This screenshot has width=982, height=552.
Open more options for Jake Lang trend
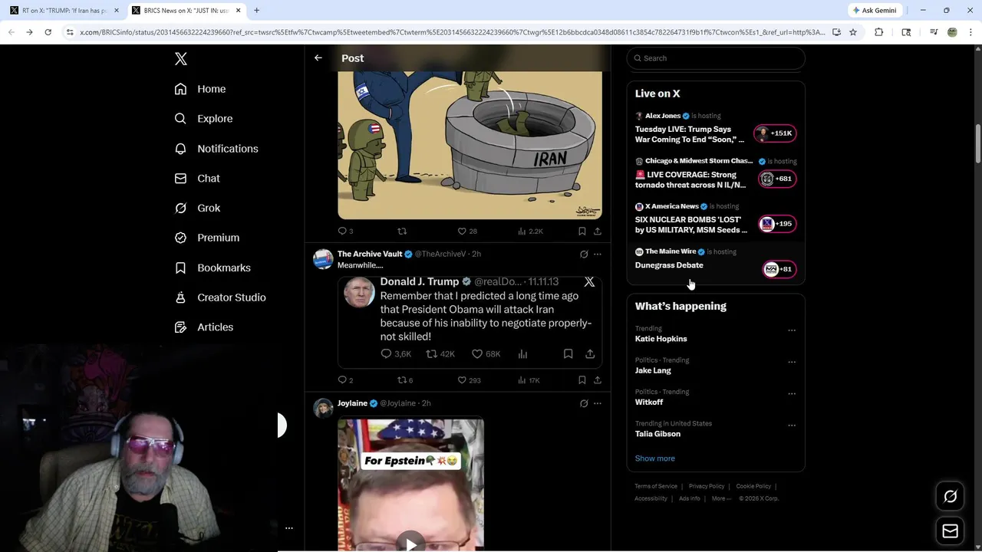[x=792, y=362]
